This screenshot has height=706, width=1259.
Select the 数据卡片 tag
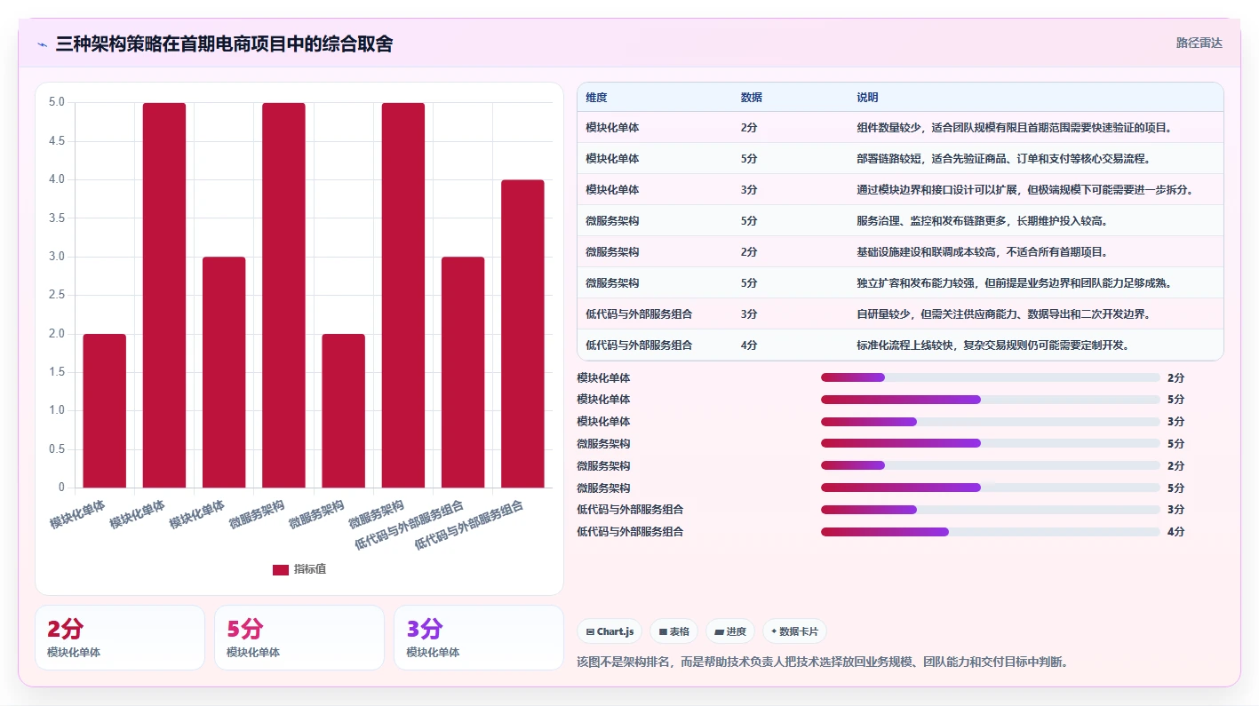click(x=794, y=631)
